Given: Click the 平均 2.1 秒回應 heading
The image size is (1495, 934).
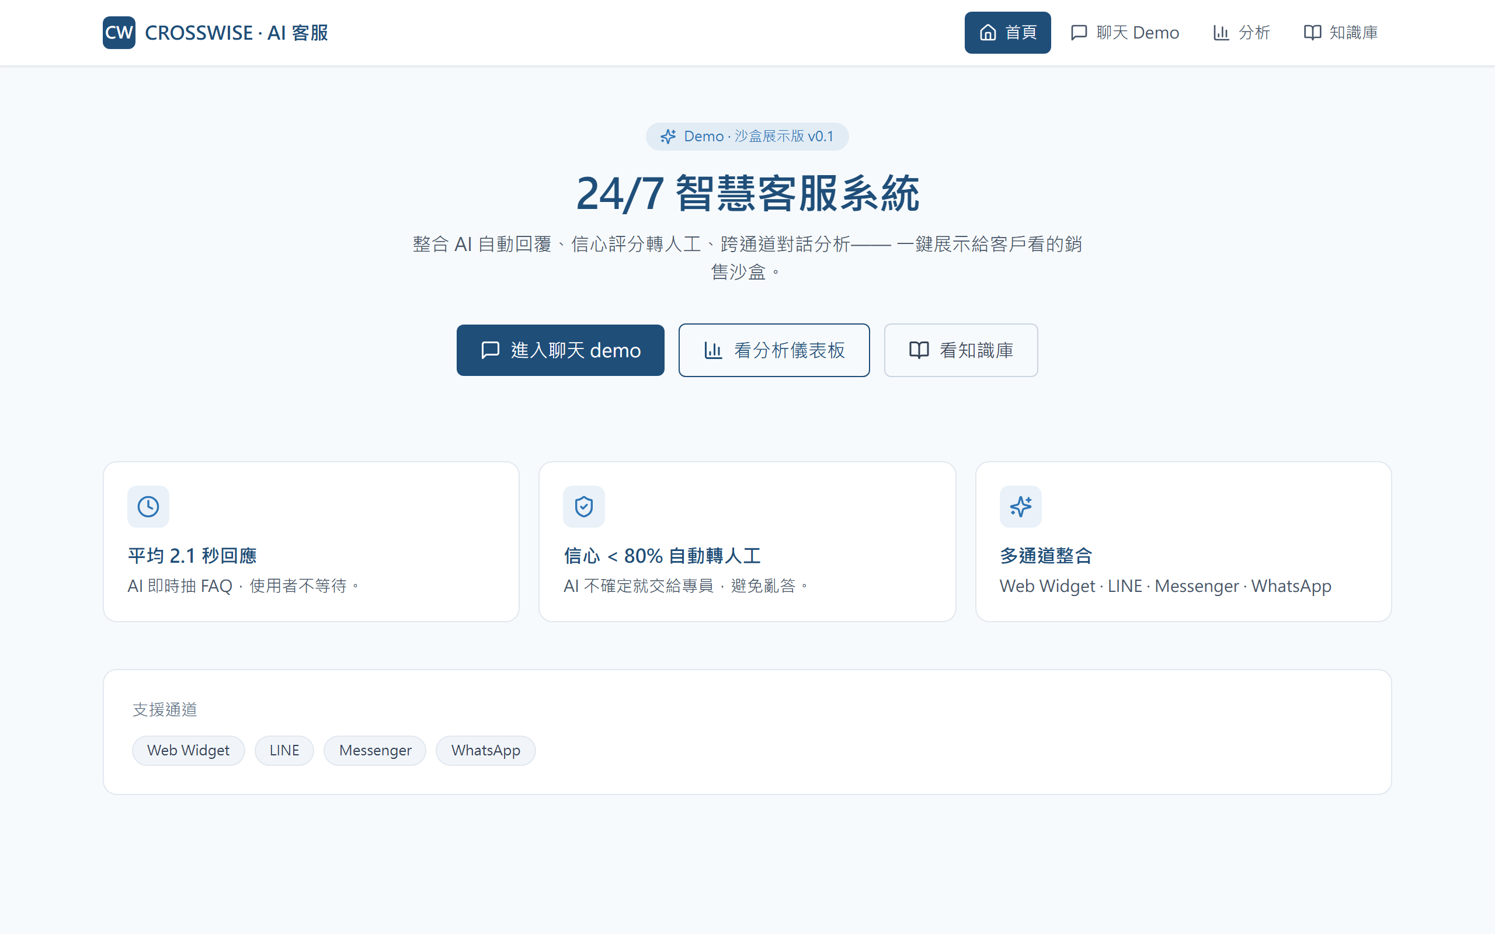Looking at the screenshot, I should pyautogui.click(x=192, y=555).
